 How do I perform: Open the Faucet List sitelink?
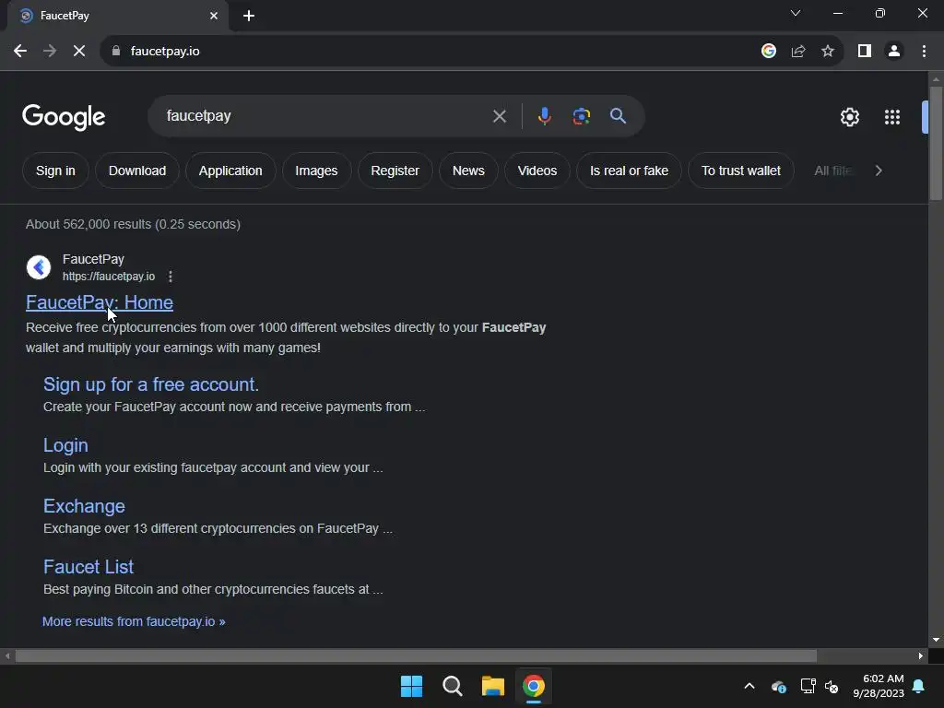click(x=88, y=567)
